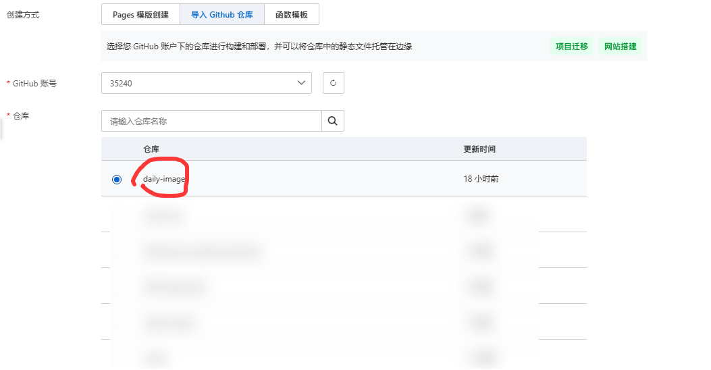The height and width of the screenshot is (370, 711).
Task: Select the 导入 Github 仓库 tab
Action: coord(221,14)
